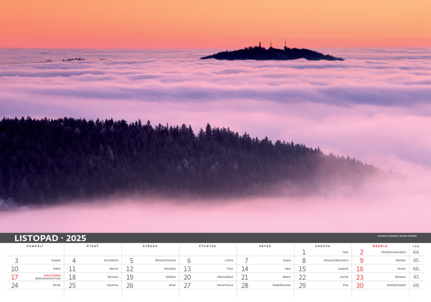The width and height of the screenshot is (431, 302).
Task: Click the ČTVRTEK day header
Action: tap(208, 246)
